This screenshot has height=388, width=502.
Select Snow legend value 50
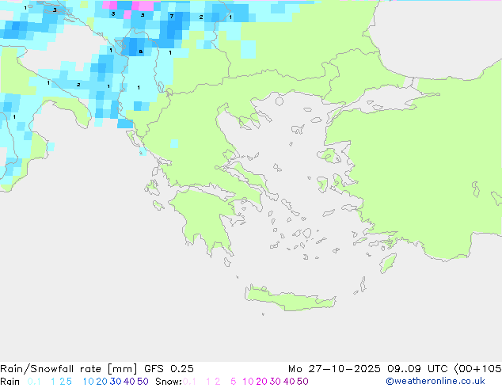302,382
